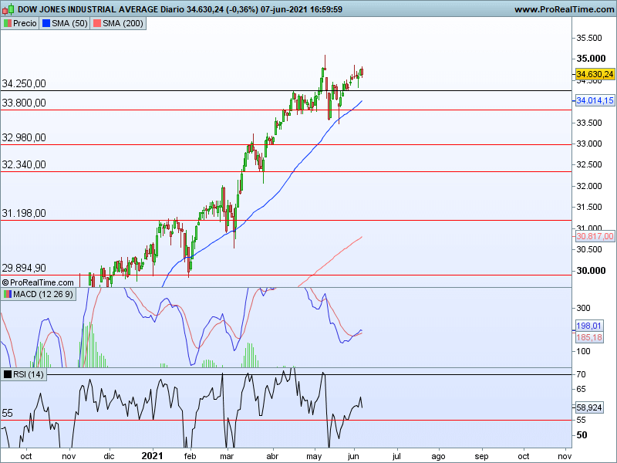Click the blue SMA (50) legend swatch
The height and width of the screenshot is (463, 617).
pyautogui.click(x=46, y=23)
